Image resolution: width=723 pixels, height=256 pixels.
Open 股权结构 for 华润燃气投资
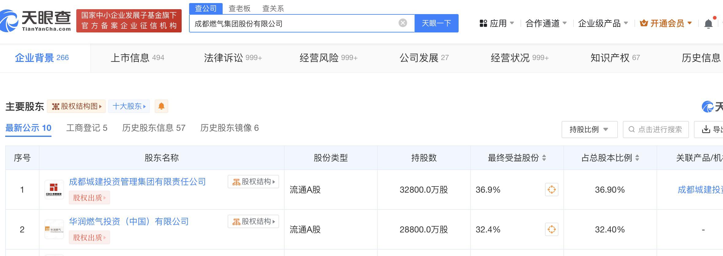(253, 221)
